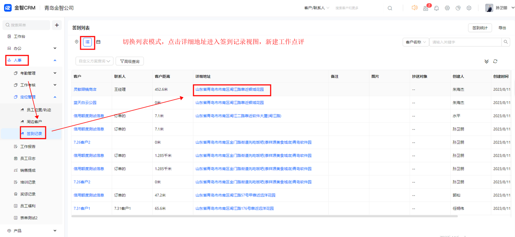
Task: Open 闽江二路靠近软件大厦 address link
Action: coord(238,116)
